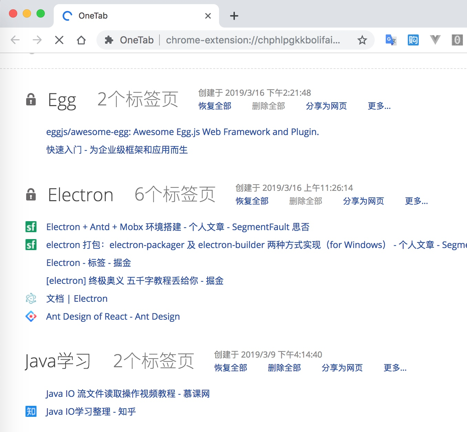Click the Java学习 group title

(58, 361)
